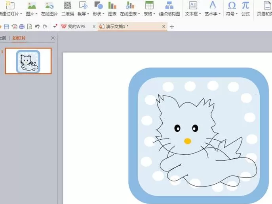This screenshot has height=204, width=272.
Task: Expand the 在线图表 dropdown arrow
Action: click(139, 14)
